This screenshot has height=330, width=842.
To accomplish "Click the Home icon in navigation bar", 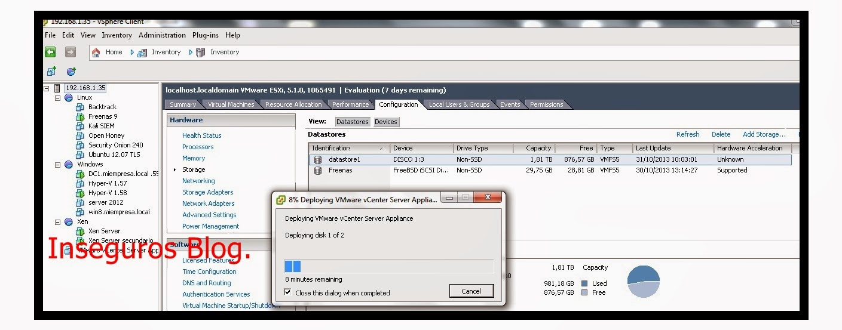I will (96, 53).
